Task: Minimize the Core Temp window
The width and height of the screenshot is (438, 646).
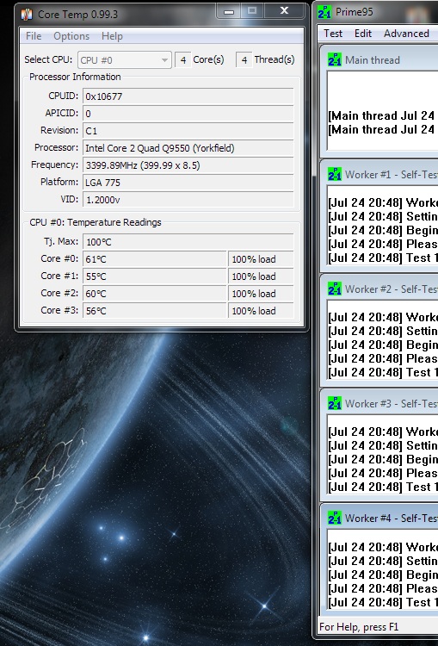Action: tap(229, 11)
